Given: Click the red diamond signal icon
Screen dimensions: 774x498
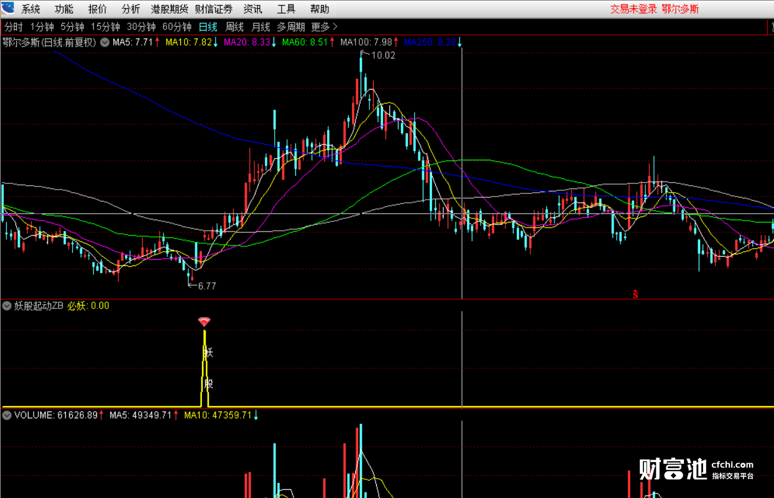Looking at the screenshot, I should (x=204, y=321).
